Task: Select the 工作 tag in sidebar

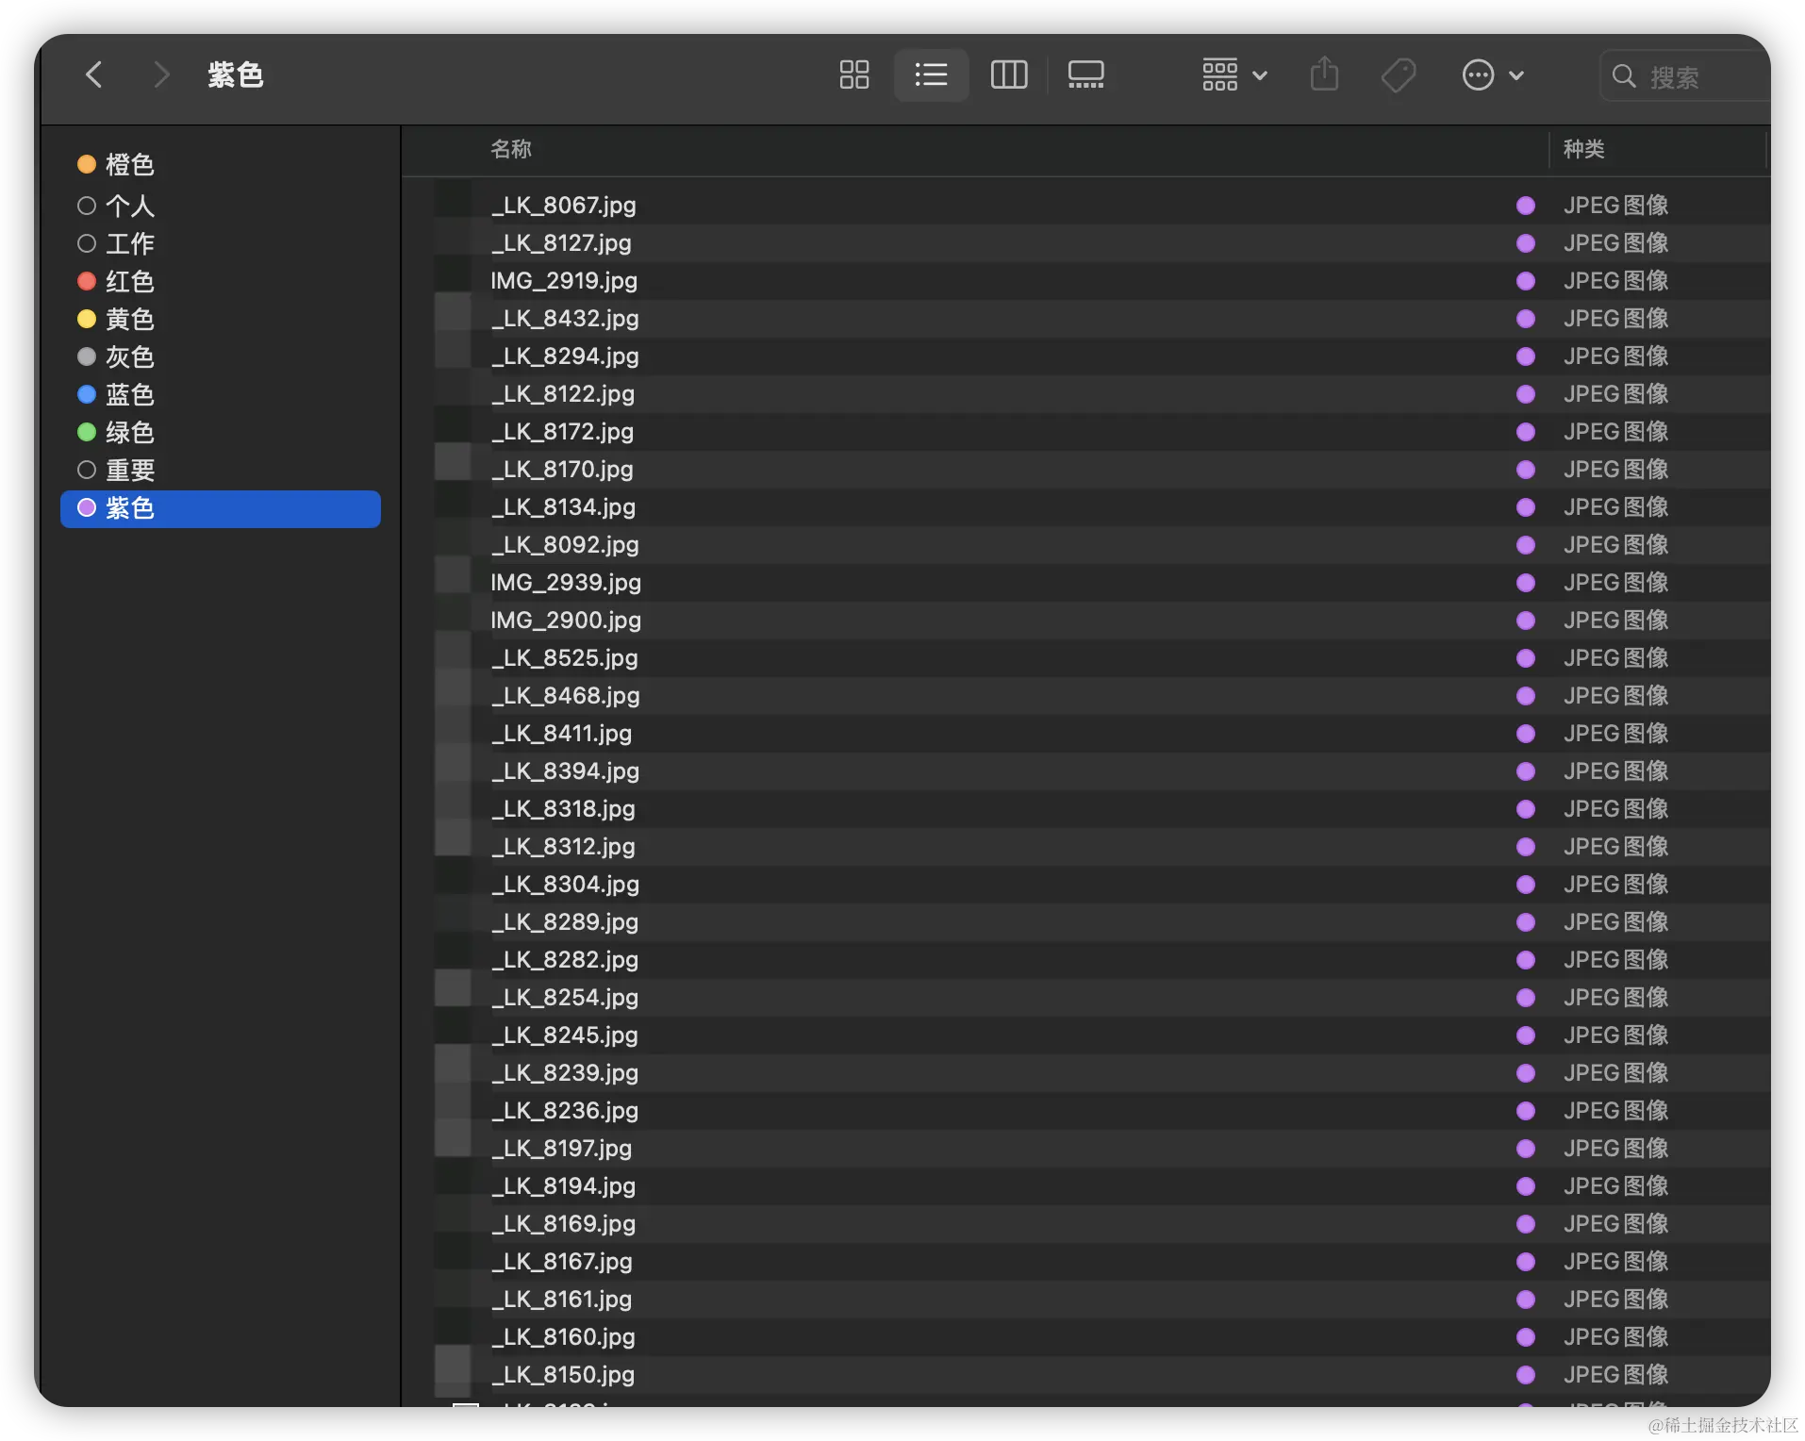Action: (x=221, y=243)
